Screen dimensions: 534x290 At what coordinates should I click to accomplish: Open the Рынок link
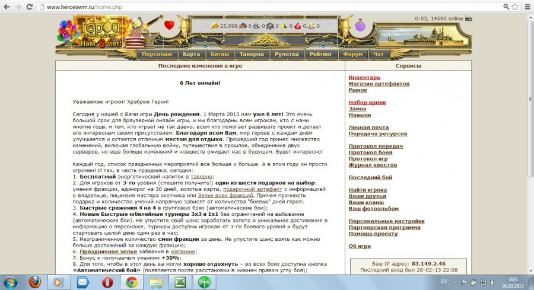(358, 90)
